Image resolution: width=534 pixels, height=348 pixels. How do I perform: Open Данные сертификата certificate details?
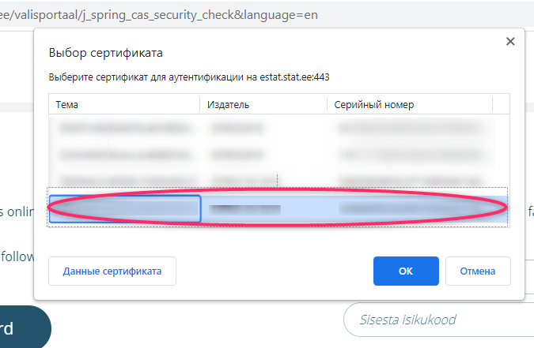tap(112, 271)
